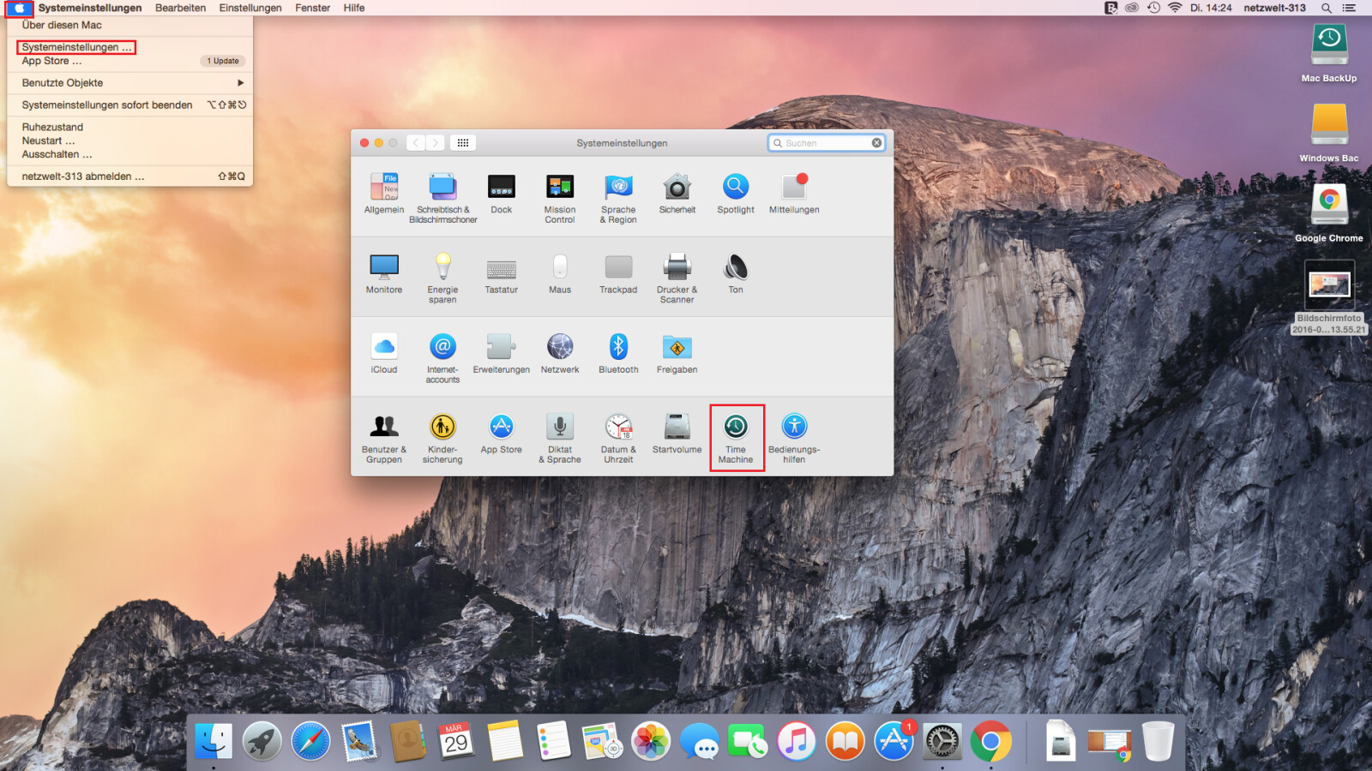Select Systemeinstellungen in the Apple menu

pyautogui.click(x=76, y=47)
